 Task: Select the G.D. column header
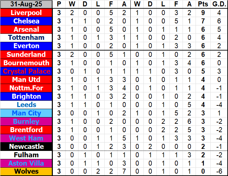pos(219,4)
